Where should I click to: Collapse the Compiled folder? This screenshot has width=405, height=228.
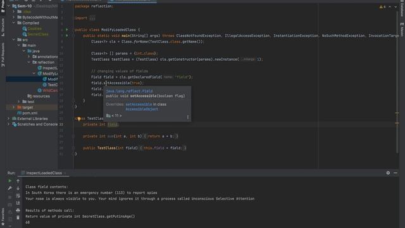tap(14, 23)
